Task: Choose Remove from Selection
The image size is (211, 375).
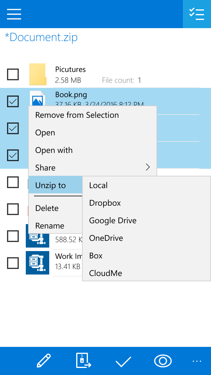Action: point(77,115)
